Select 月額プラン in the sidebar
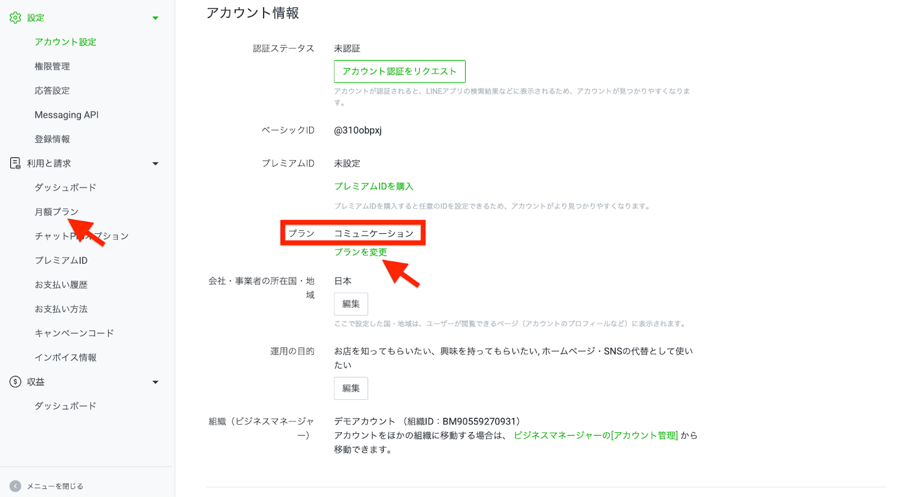Viewport: 911px width, 497px height. coord(56,212)
